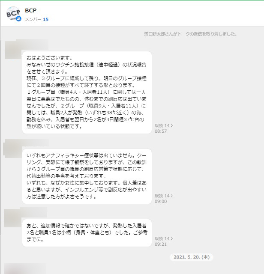The image size is (264, 274).
Task: Click the BCP chat title
Action: pos(31,10)
